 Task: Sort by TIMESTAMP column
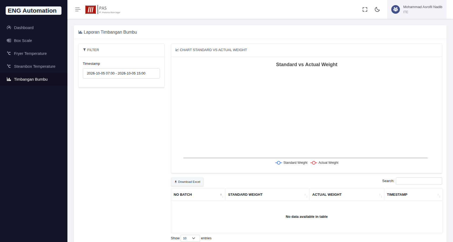[x=413, y=195]
